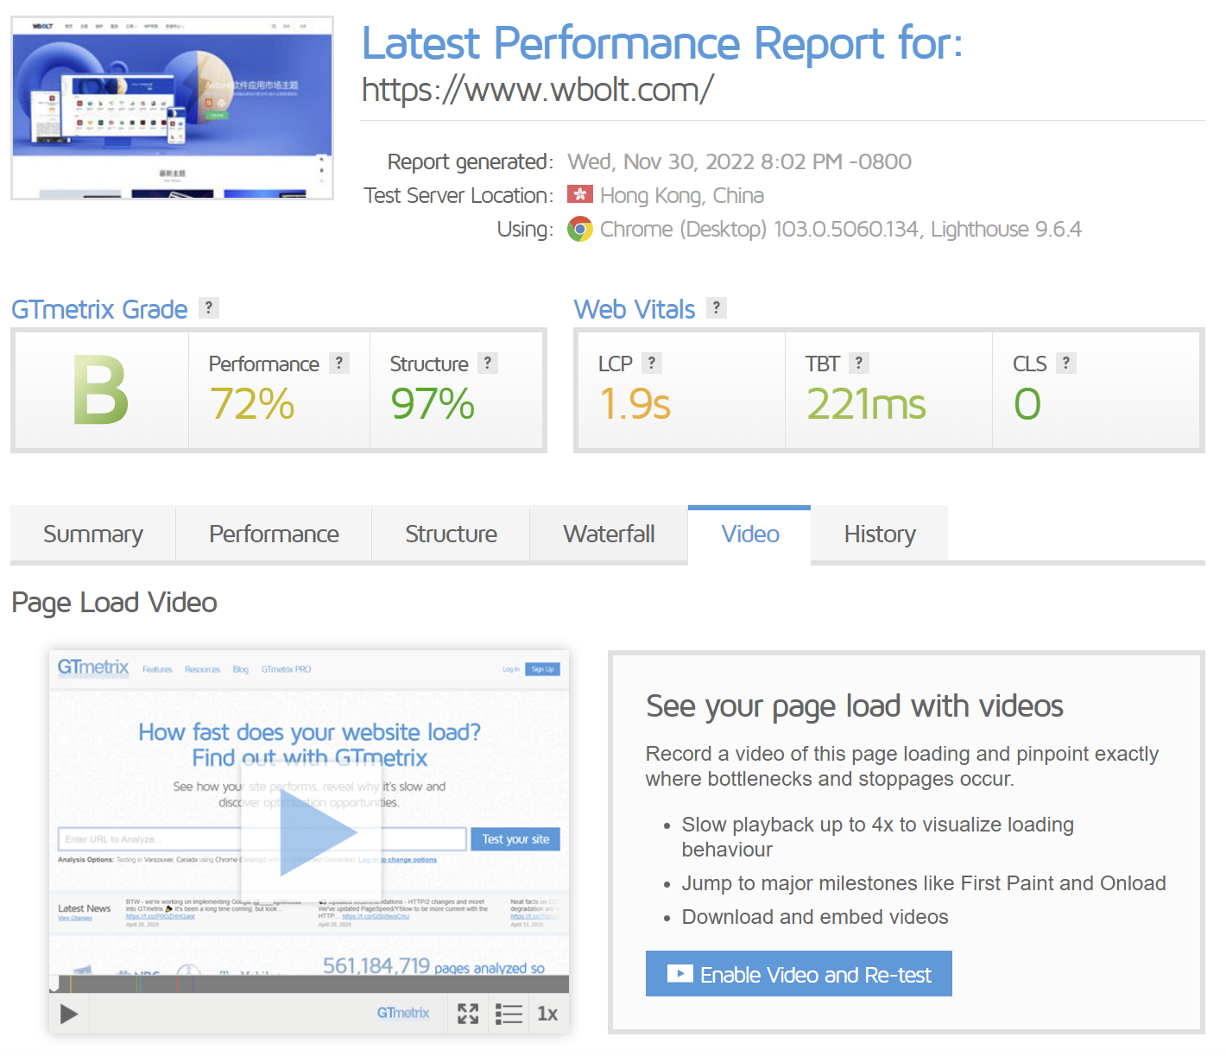Screen dimensions: 1226x1056
Task: Click the 97% Structure score
Action: tap(433, 404)
